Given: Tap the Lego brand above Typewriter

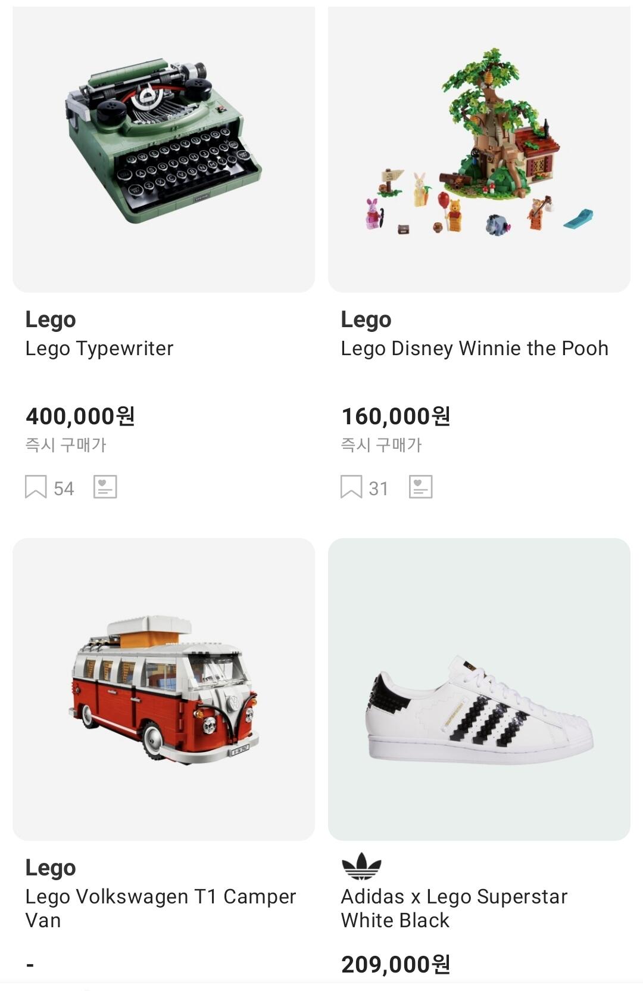Looking at the screenshot, I should coord(51,319).
